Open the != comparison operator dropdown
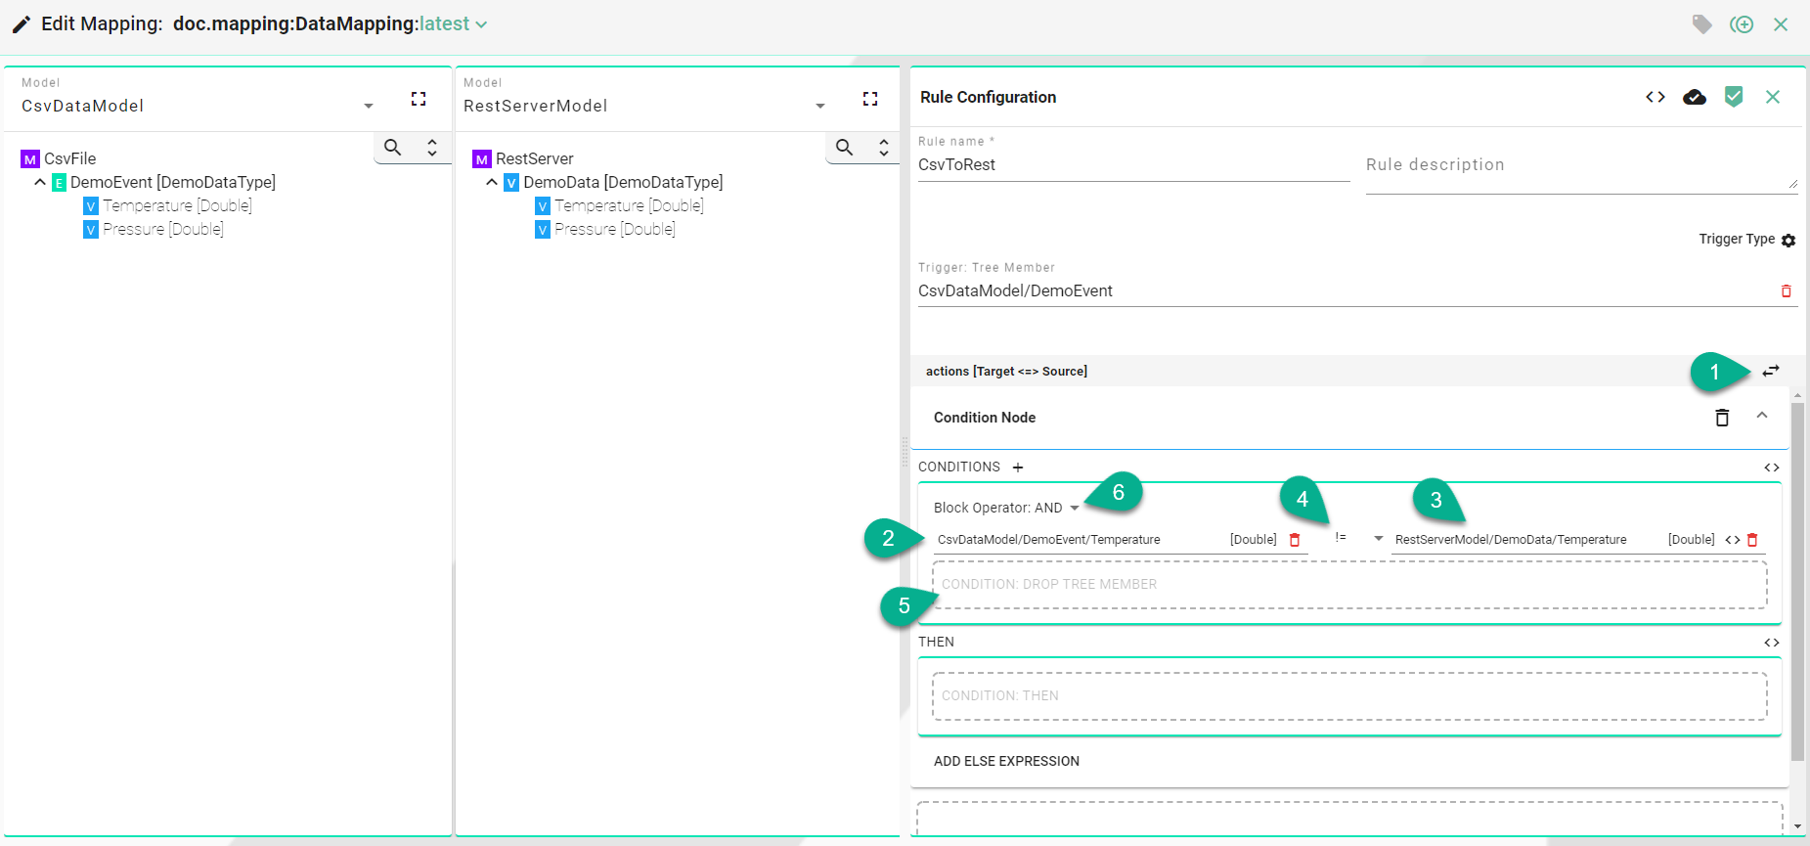Viewport: 1810px width, 846px height. point(1378,539)
